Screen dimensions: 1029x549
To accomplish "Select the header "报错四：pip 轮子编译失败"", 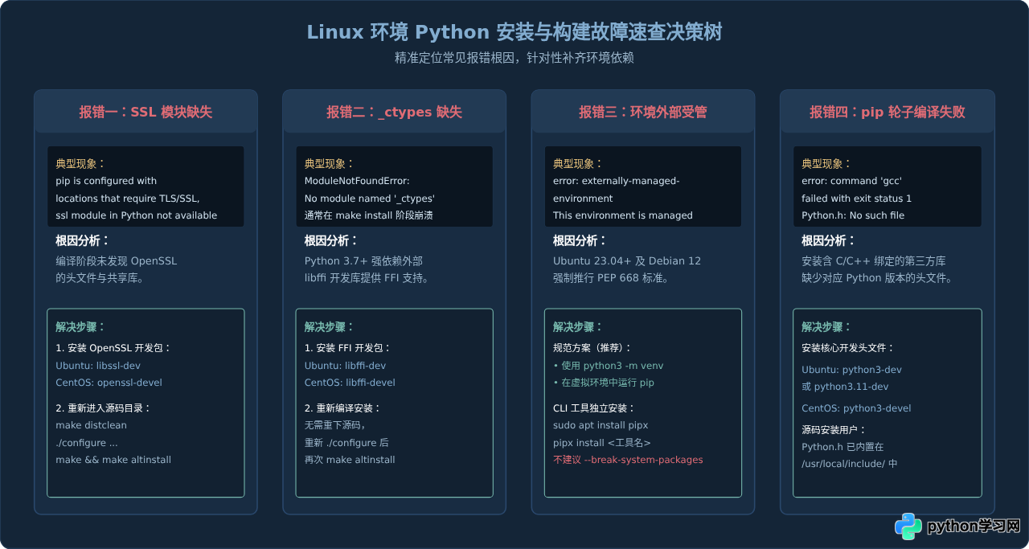I will click(888, 112).
